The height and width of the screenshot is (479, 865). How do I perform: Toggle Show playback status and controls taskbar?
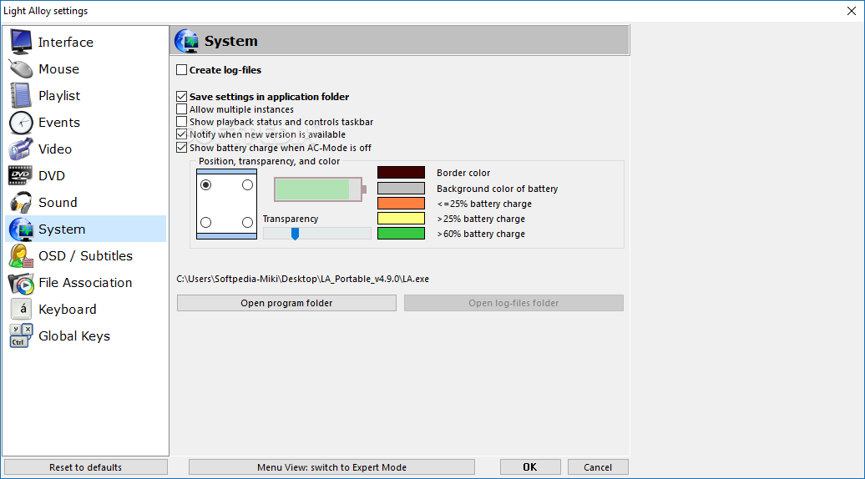pyautogui.click(x=181, y=122)
